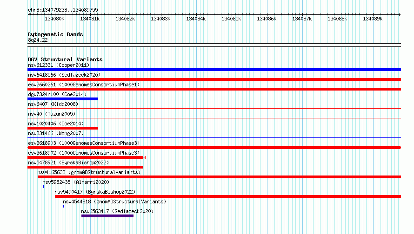
Task: Select nsv4544818 (gnomADStructuralVariants) label
Action: tap(114, 201)
